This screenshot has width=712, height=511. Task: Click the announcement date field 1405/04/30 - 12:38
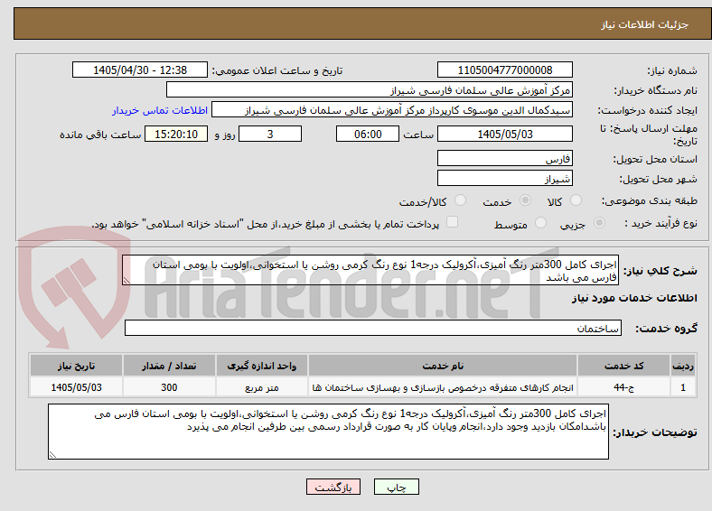pos(140,70)
